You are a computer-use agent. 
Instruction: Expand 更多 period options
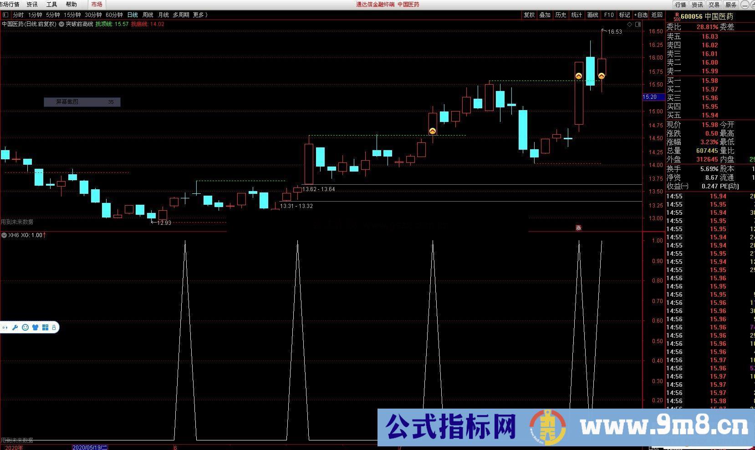click(200, 15)
